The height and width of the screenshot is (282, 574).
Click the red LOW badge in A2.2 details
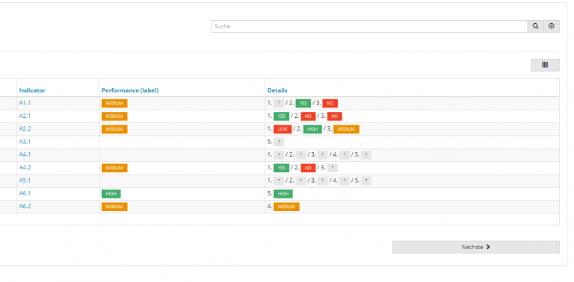(x=283, y=129)
